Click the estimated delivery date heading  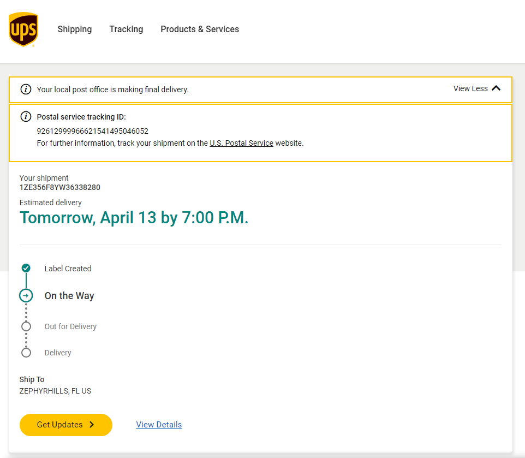[x=134, y=218]
